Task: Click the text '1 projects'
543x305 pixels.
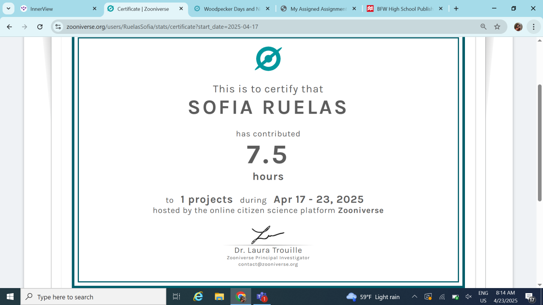Action: (207, 200)
